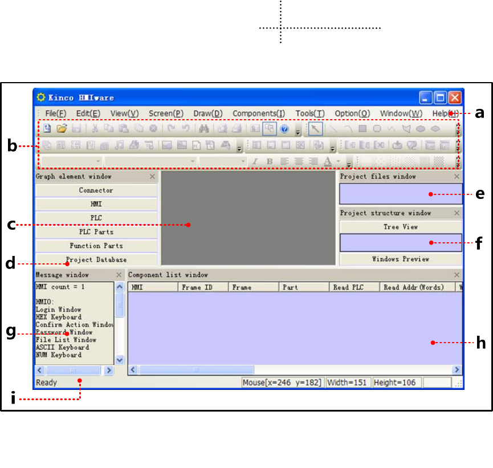493x468 pixels.
Task: Select the Polygon drawing tool
Action: [406, 129]
